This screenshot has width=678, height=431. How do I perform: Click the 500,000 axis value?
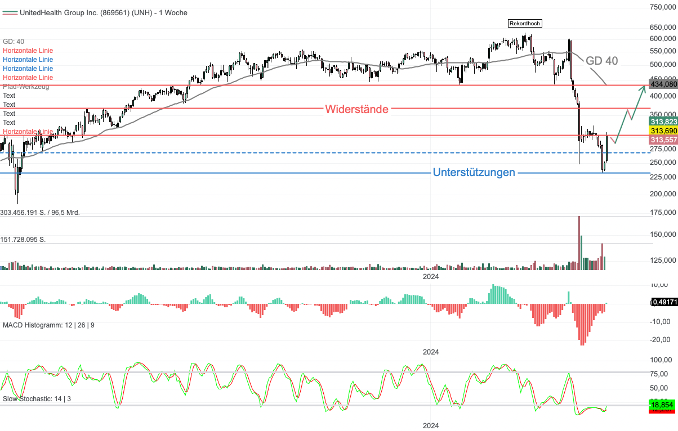pyautogui.click(x=663, y=65)
